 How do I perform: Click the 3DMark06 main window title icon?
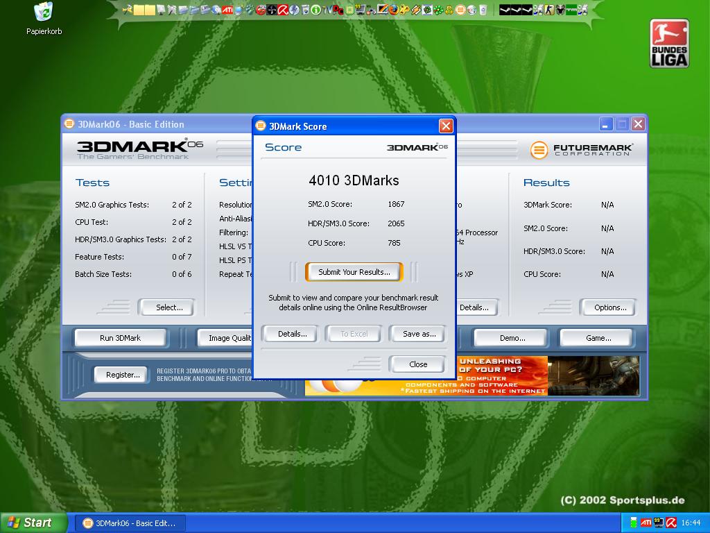coord(69,124)
